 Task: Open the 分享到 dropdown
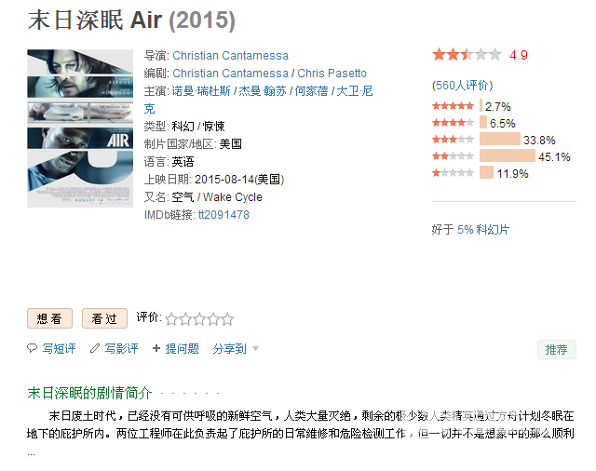tap(236, 349)
